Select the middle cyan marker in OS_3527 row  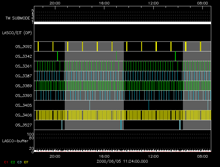click(x=121, y=125)
